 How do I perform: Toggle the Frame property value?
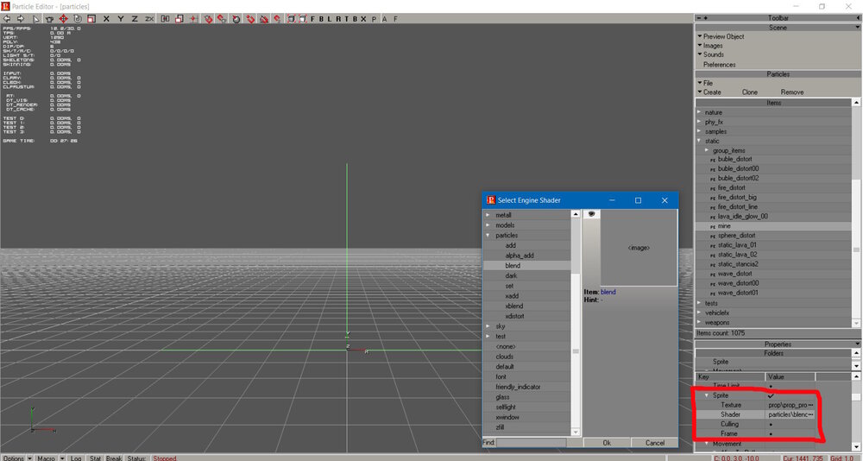click(770, 434)
